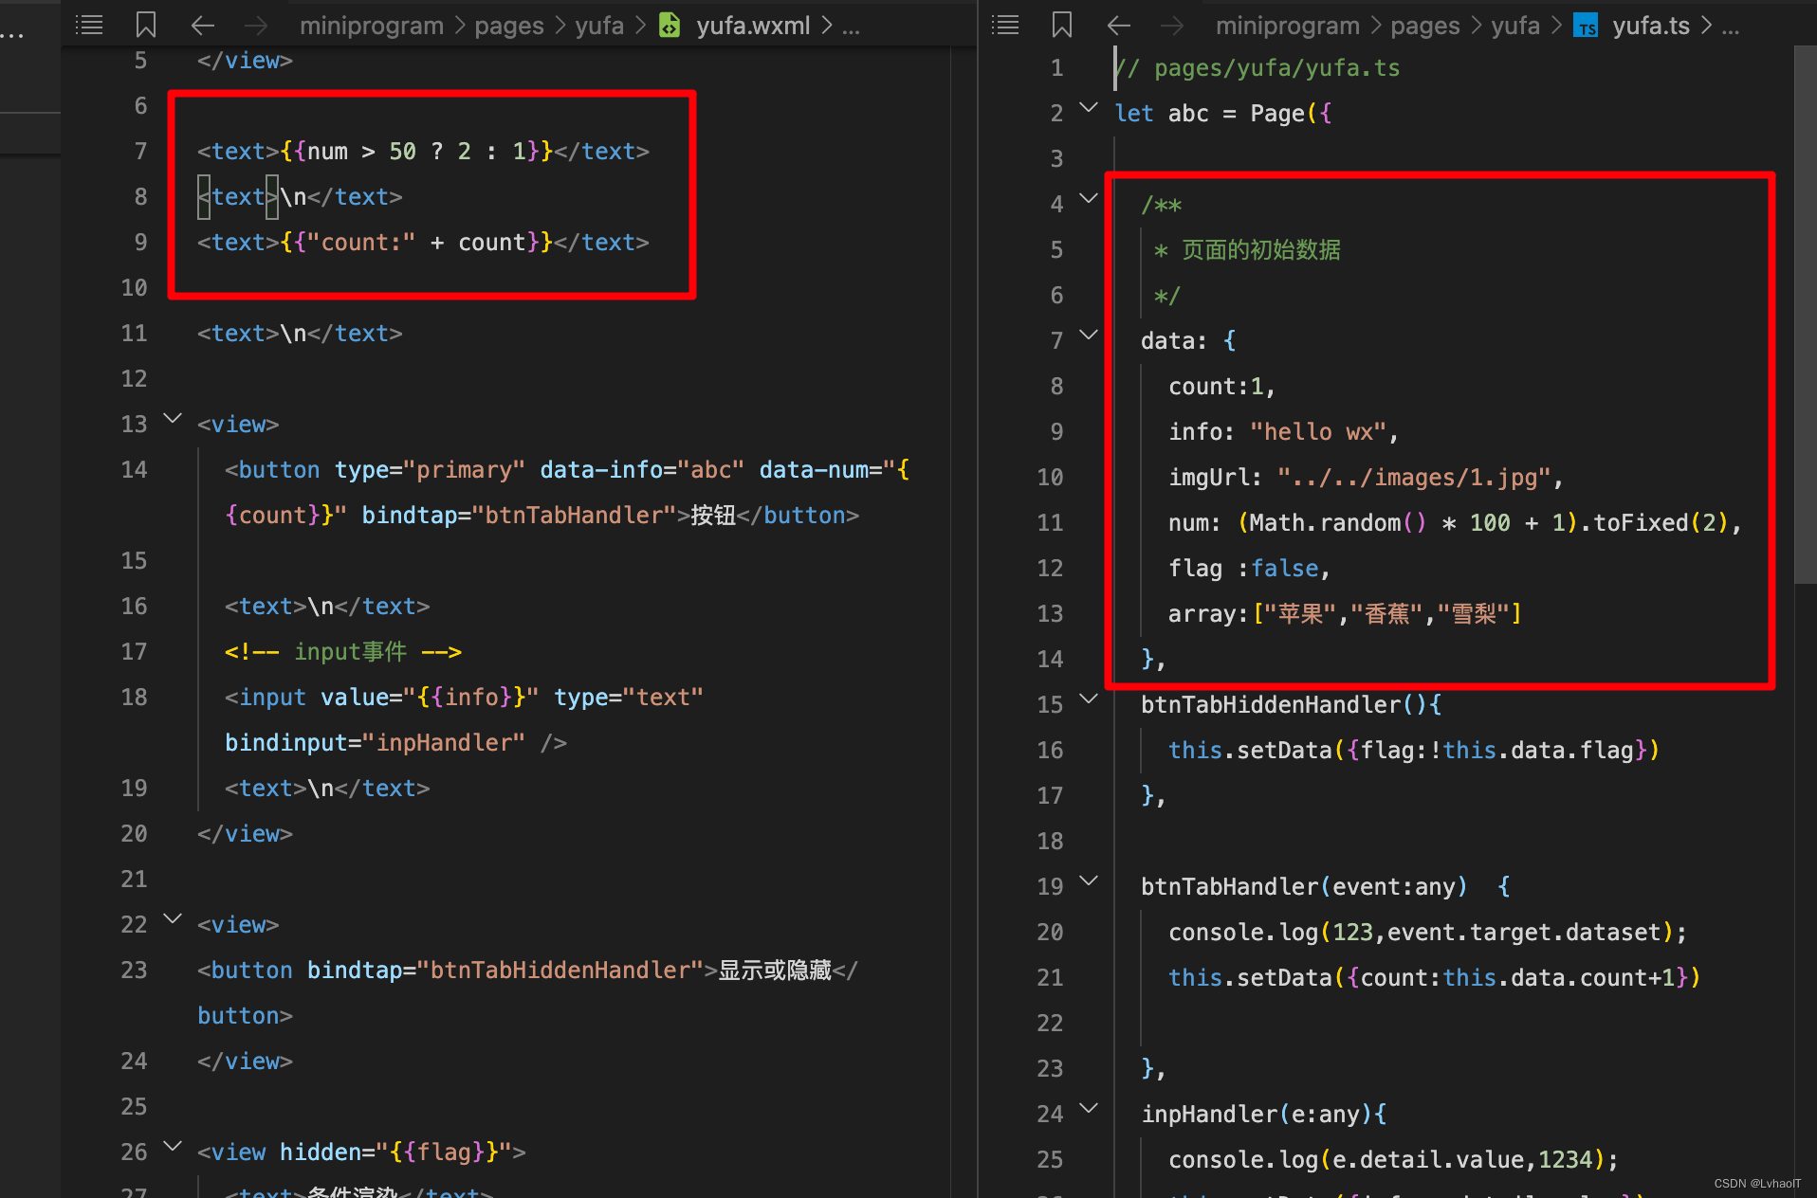Click the flag :false property
This screenshot has width=1817, height=1198.
[x=1244, y=568]
